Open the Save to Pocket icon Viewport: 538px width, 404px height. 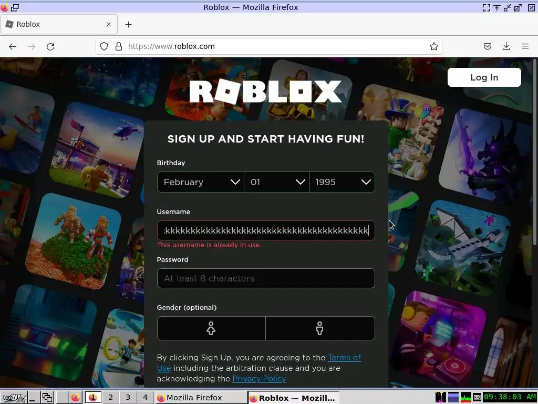pos(488,46)
